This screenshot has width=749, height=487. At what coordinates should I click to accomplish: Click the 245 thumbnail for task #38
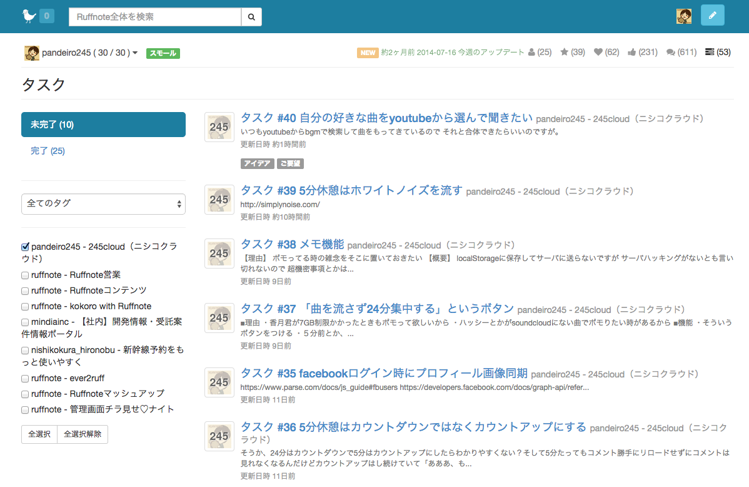(219, 253)
